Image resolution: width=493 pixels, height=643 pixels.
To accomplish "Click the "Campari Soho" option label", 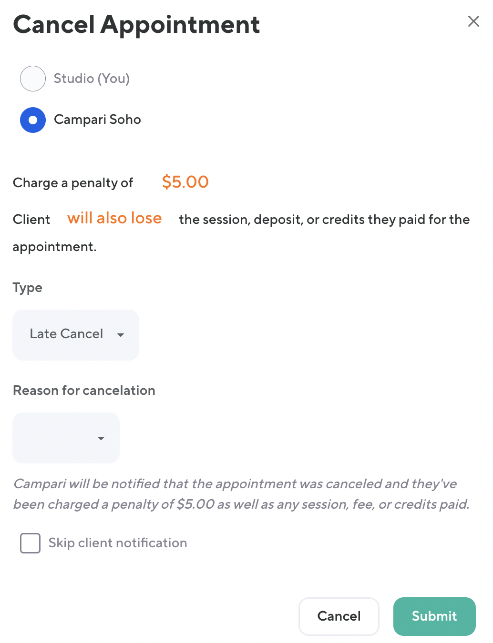I will 97,120.
